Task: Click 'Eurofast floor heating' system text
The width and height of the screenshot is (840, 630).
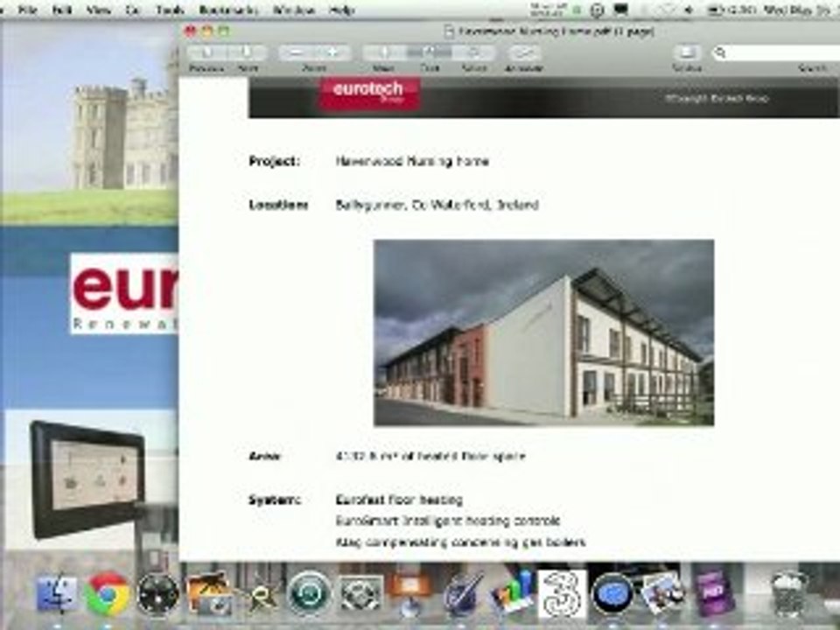Action: pos(399,500)
